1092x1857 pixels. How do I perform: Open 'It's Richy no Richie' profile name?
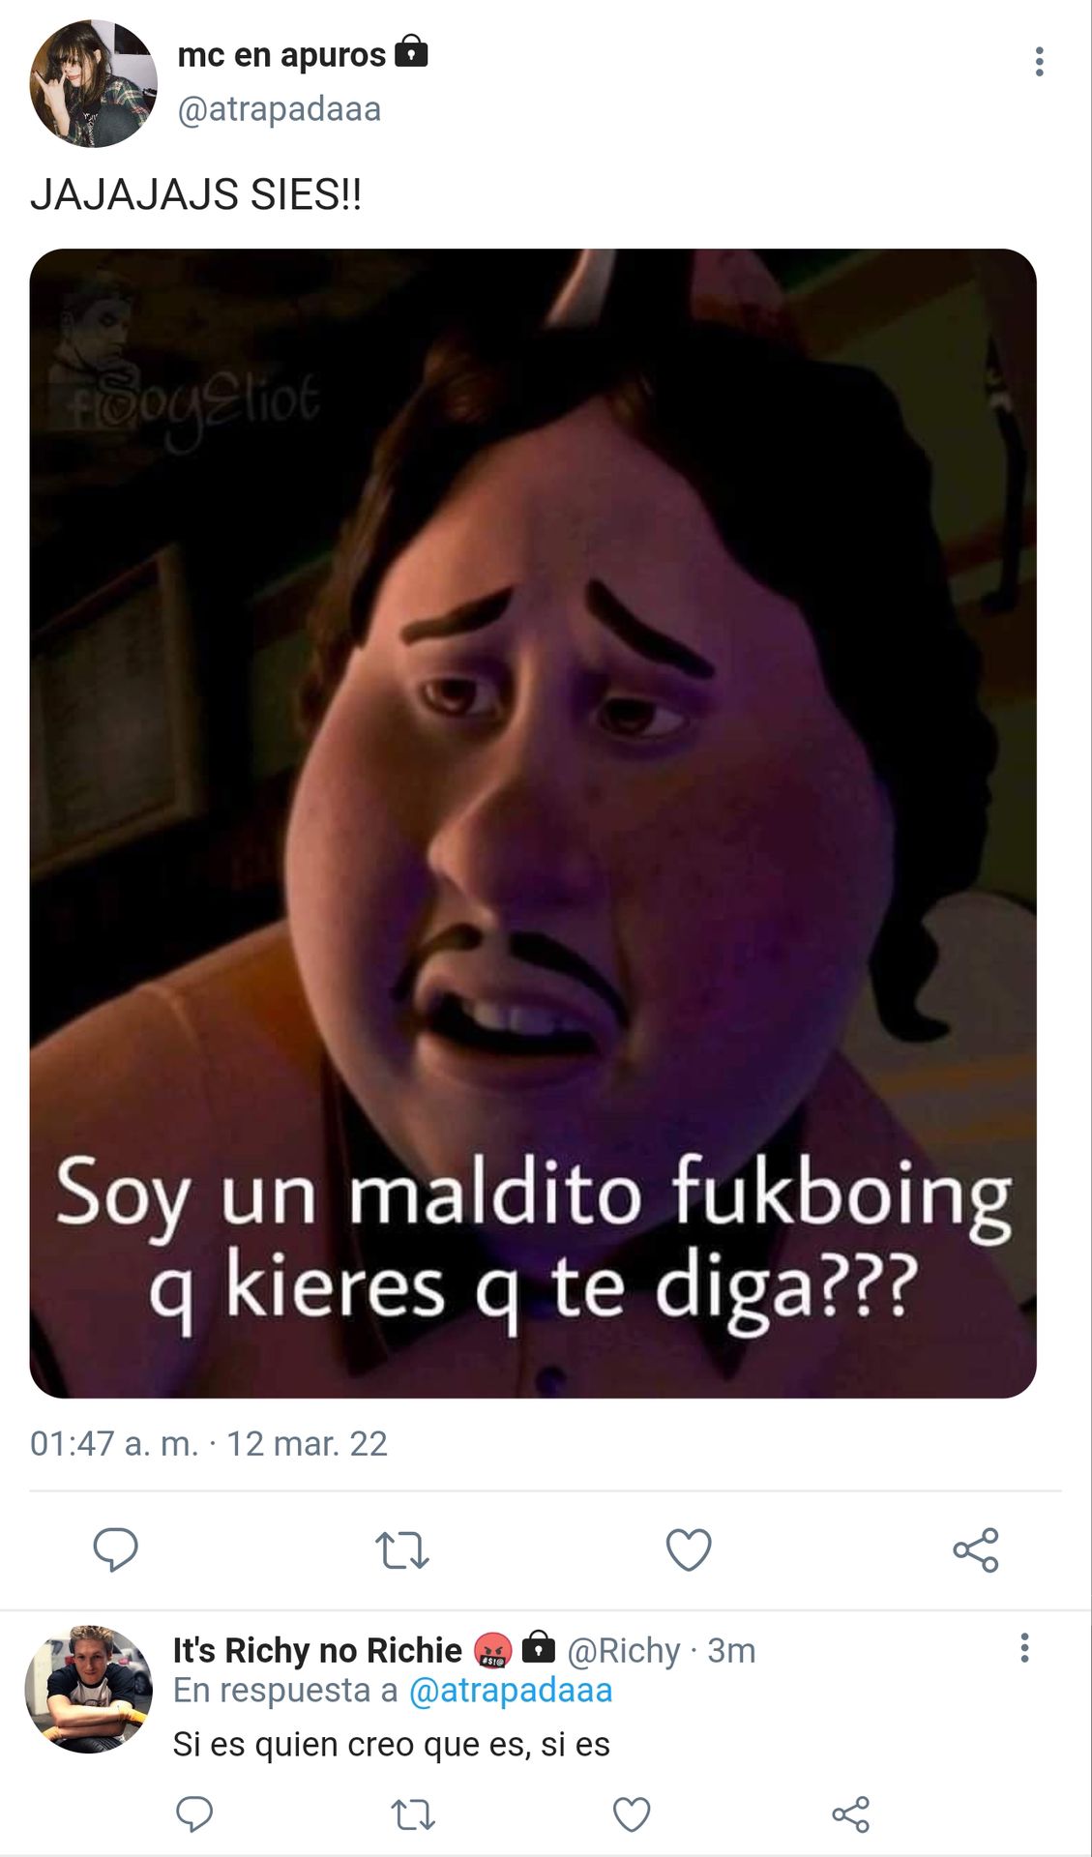pos(317,1650)
